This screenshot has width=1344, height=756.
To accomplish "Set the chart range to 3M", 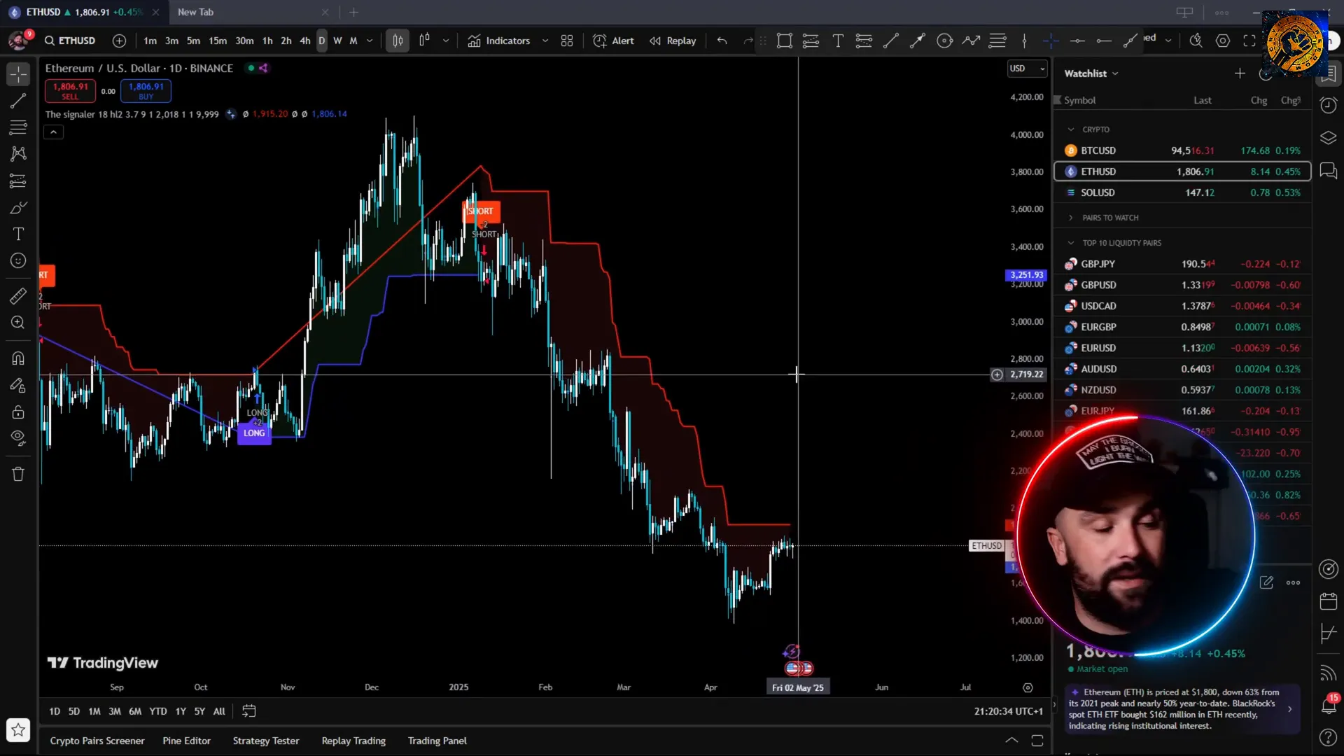I will [x=115, y=711].
